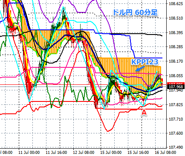Screen dimensions: 185x156
Task: Click the current price tag 107.968
Action: pyautogui.click(x=176, y=87)
